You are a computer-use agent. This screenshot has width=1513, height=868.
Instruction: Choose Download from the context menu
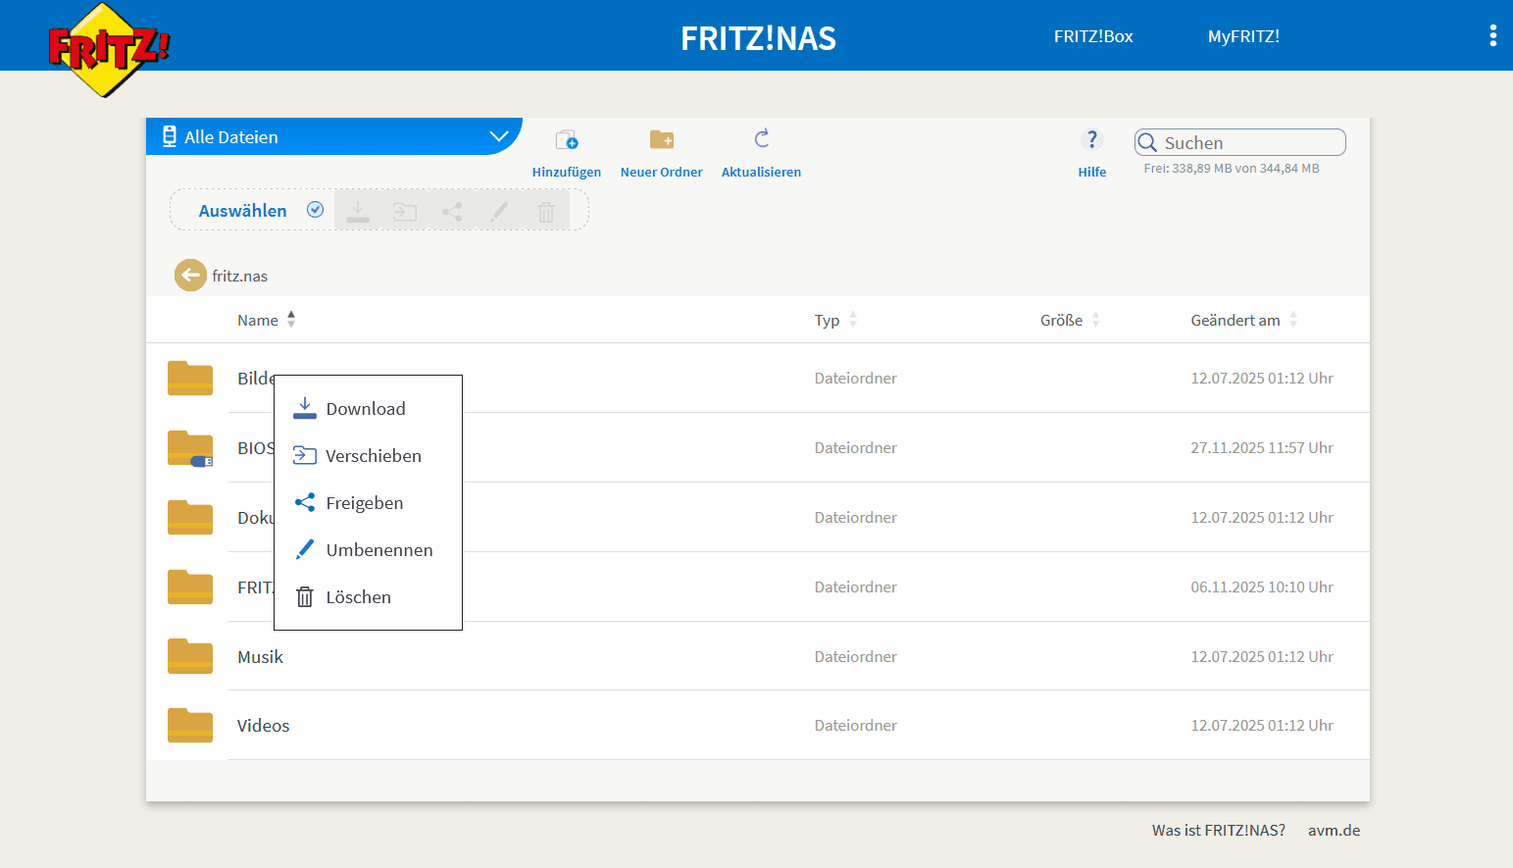[x=368, y=409]
